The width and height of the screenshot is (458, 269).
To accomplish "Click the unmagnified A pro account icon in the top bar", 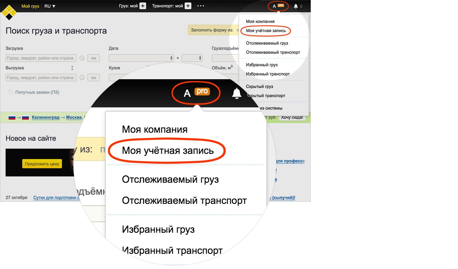I will click(278, 6).
